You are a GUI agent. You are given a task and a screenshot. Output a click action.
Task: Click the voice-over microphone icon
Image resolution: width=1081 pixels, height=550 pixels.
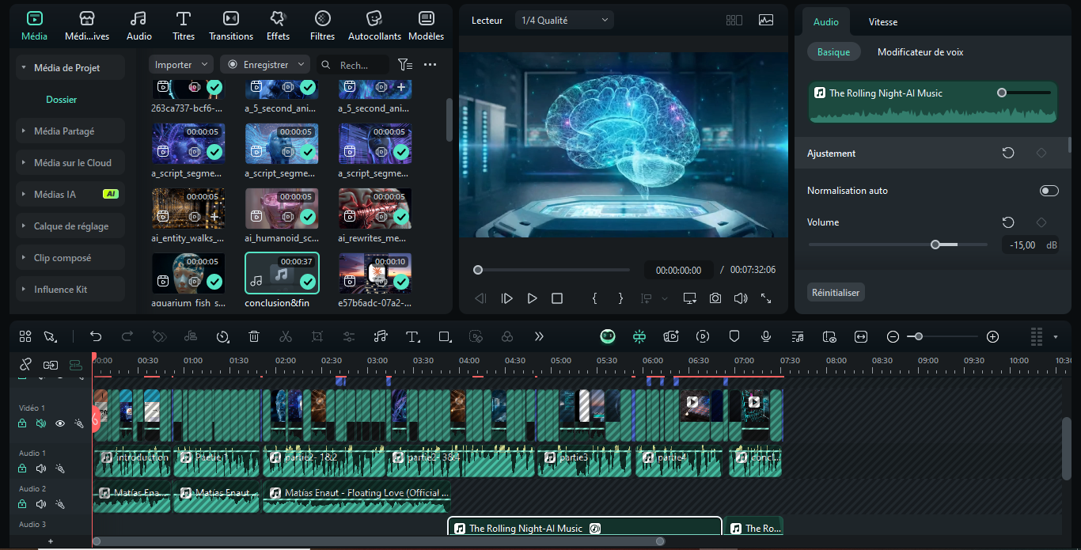click(765, 336)
